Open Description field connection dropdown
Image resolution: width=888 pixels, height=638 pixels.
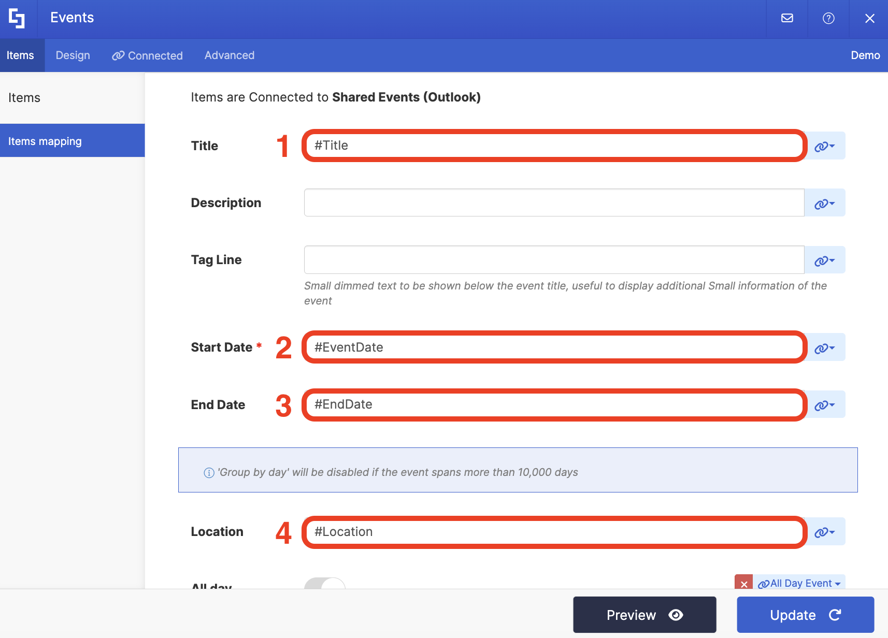tap(825, 202)
